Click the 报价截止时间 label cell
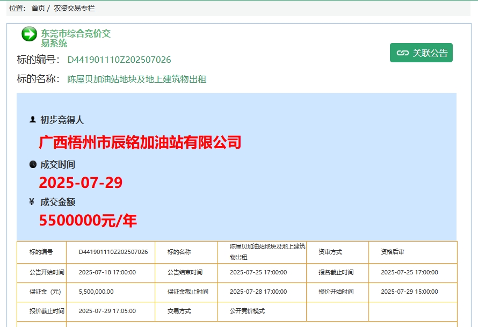478x327 pixels. coord(41,311)
